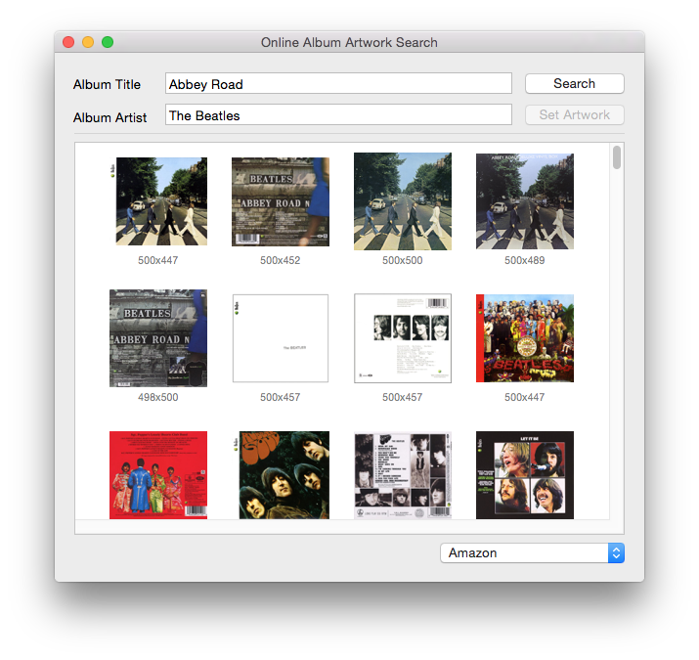
Task: Pick the blank White Album cover thumbnail
Action: (281, 338)
